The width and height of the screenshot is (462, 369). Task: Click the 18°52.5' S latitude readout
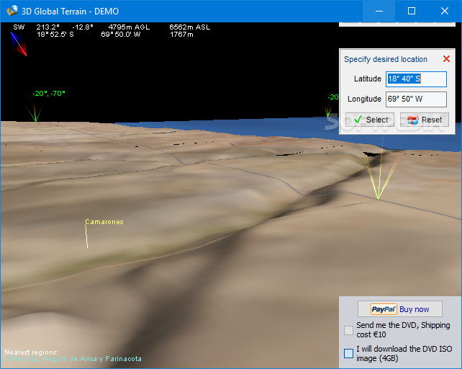[x=55, y=35]
